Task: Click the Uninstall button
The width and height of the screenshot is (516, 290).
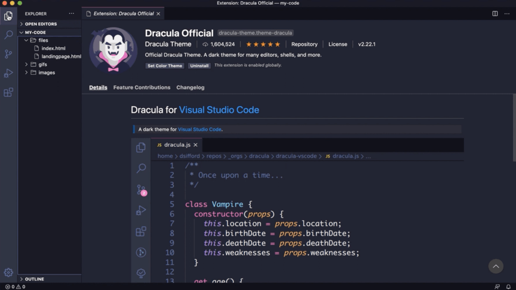Action: 199,66
